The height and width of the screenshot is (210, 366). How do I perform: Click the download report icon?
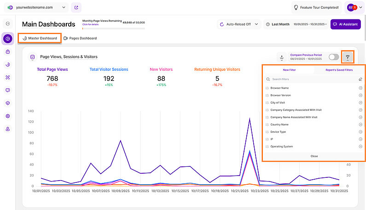tap(281, 57)
